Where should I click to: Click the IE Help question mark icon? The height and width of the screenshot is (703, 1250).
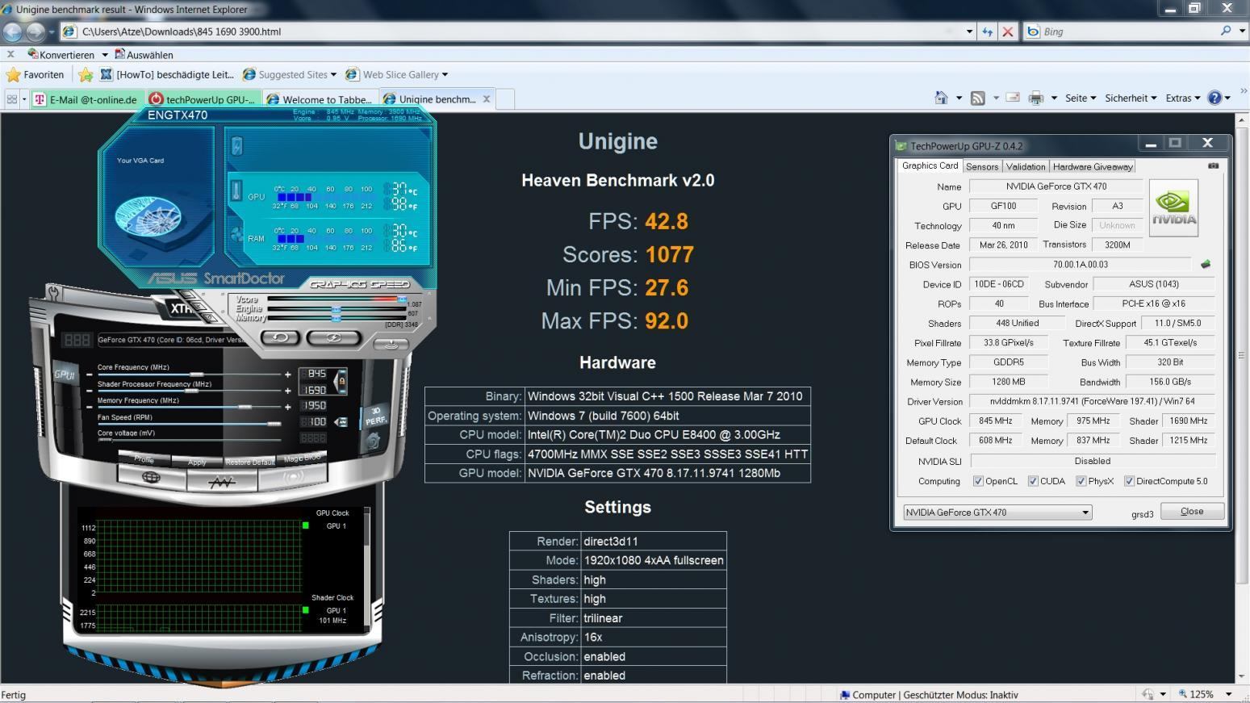tap(1214, 98)
